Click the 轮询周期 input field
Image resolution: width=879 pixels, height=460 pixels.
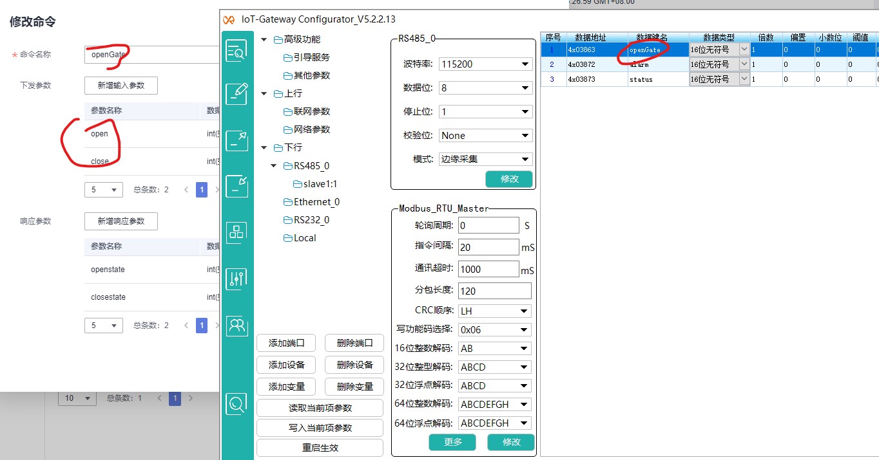(x=488, y=226)
